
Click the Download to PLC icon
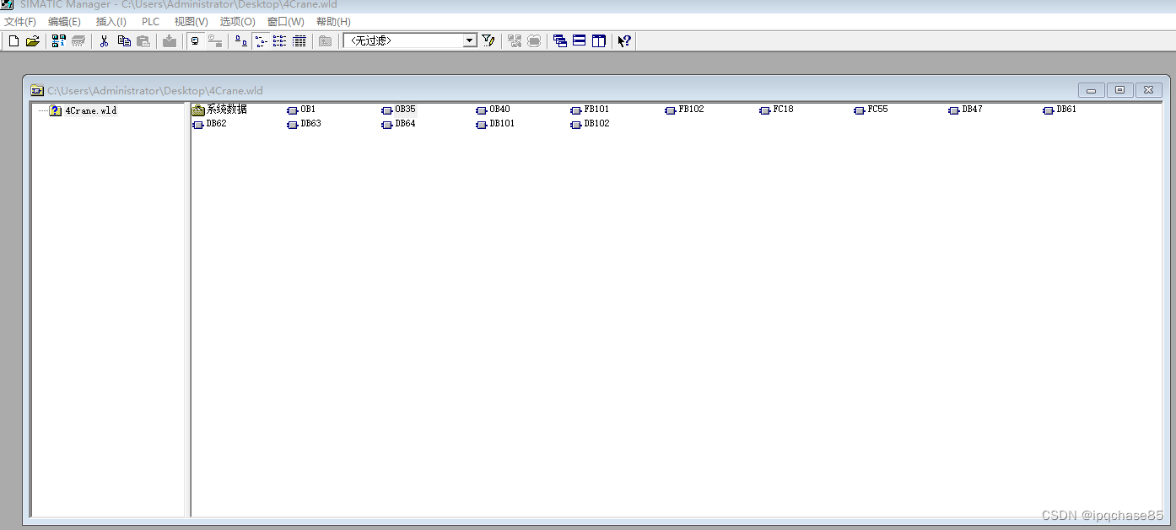(170, 40)
